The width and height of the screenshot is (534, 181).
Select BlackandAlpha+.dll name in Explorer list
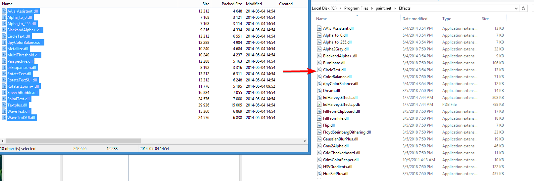point(340,56)
